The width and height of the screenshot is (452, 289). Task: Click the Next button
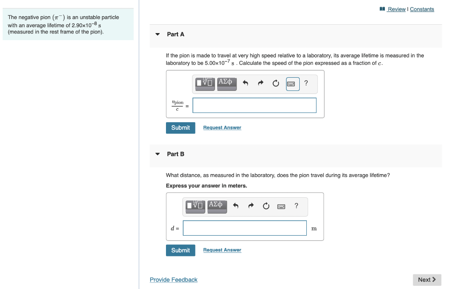426,279
